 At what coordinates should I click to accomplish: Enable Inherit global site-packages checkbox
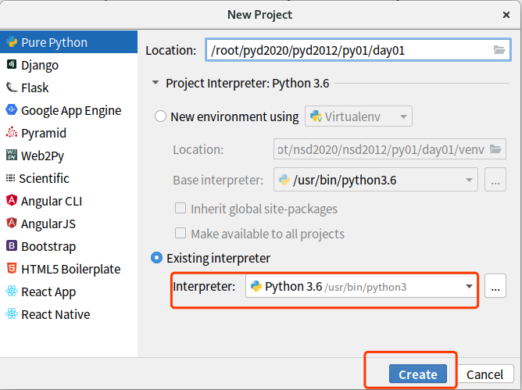181,209
